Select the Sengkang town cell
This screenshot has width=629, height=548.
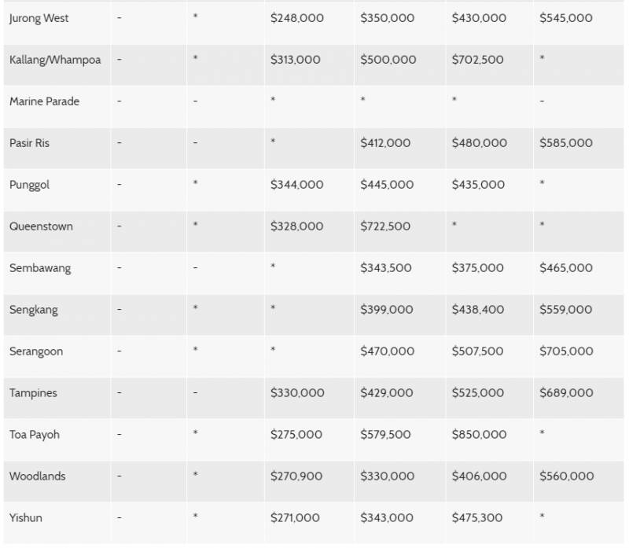click(x=34, y=310)
